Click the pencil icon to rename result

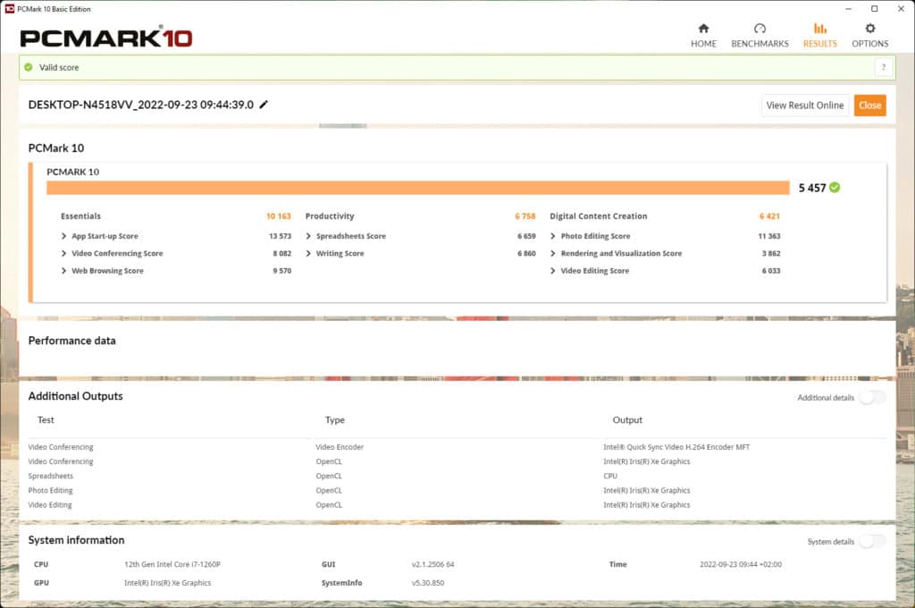[264, 105]
